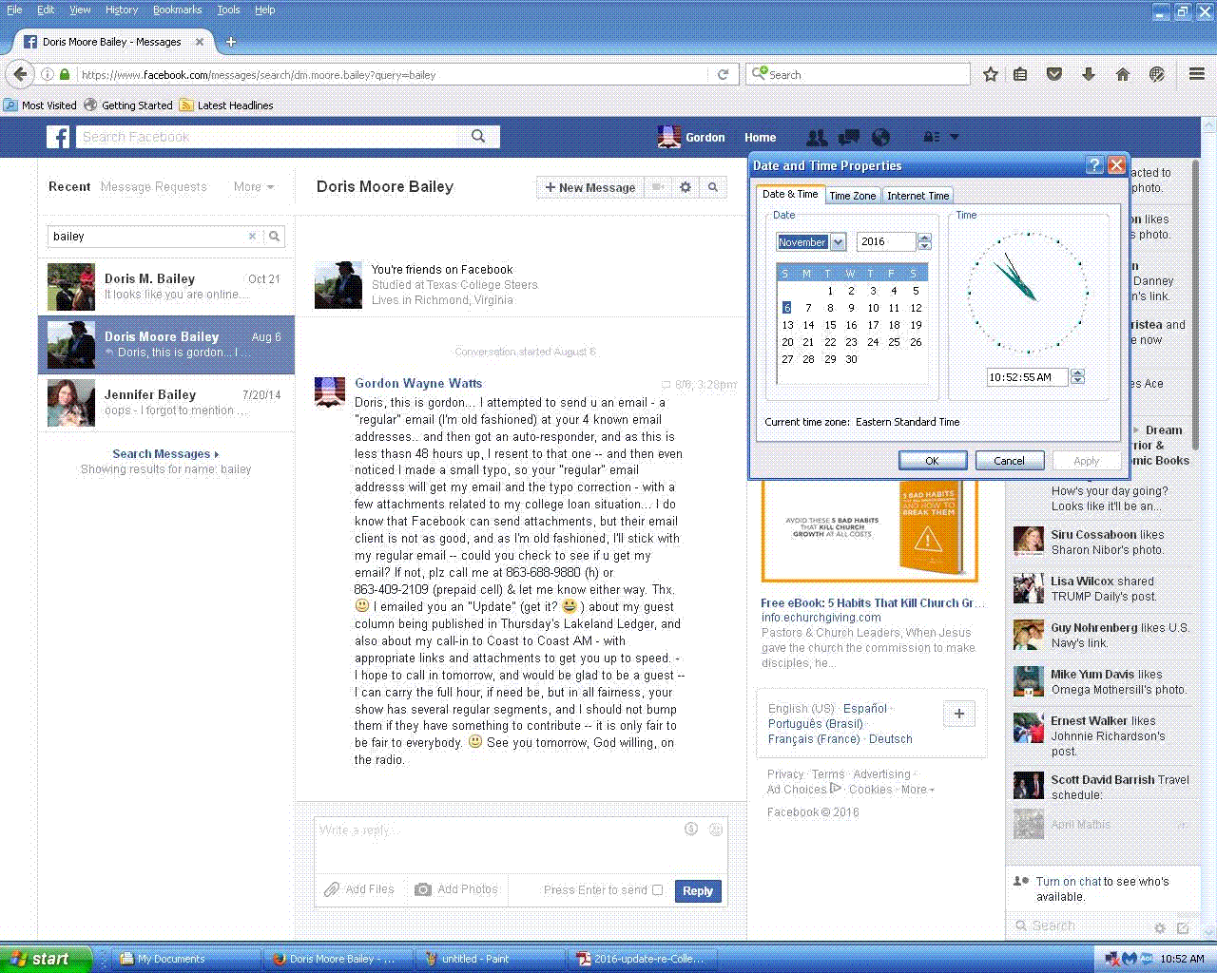The width and height of the screenshot is (1217, 973).
Task: Open the More dropdown in messages
Action: click(x=254, y=187)
